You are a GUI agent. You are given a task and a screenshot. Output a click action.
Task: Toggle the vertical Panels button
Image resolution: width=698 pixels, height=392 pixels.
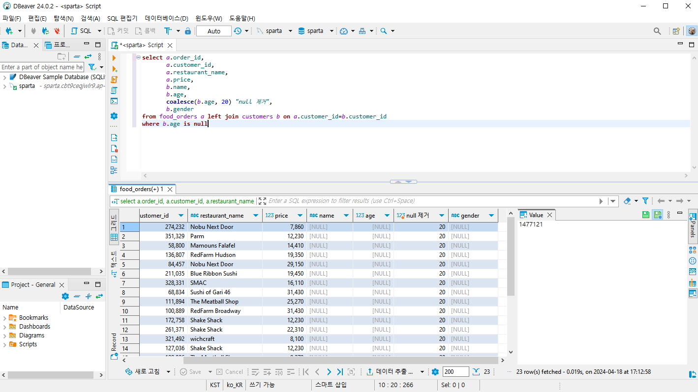tap(693, 227)
